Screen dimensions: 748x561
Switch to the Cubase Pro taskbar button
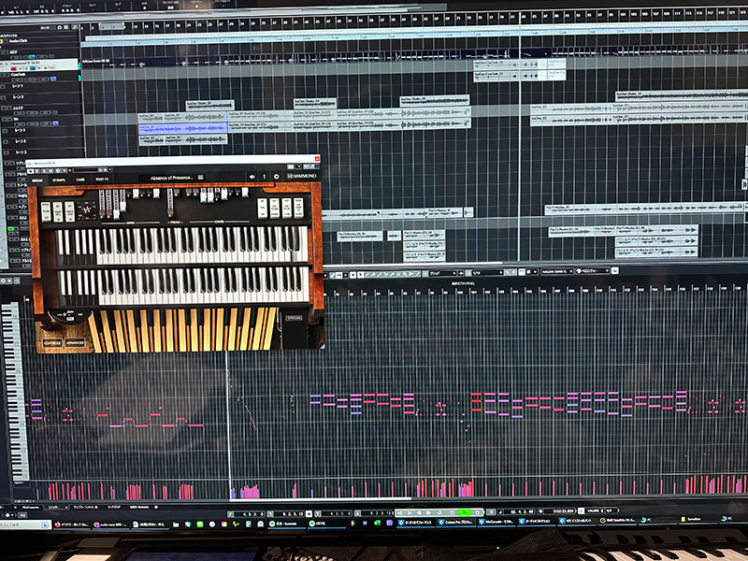coord(455,522)
